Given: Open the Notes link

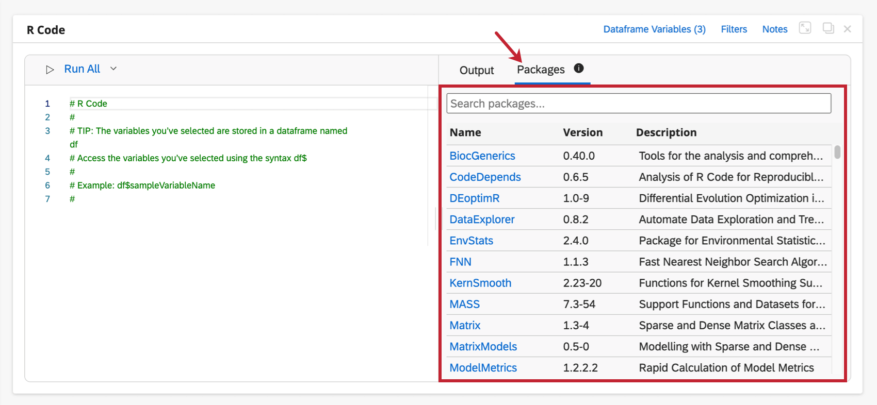Looking at the screenshot, I should [x=774, y=29].
